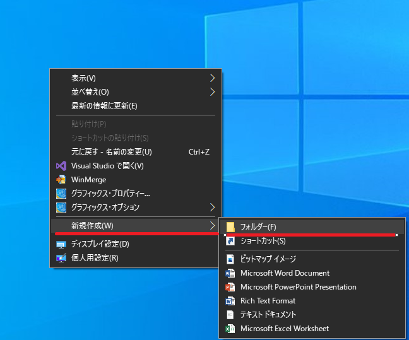Click the display settings monitor icon

pyautogui.click(x=61, y=245)
